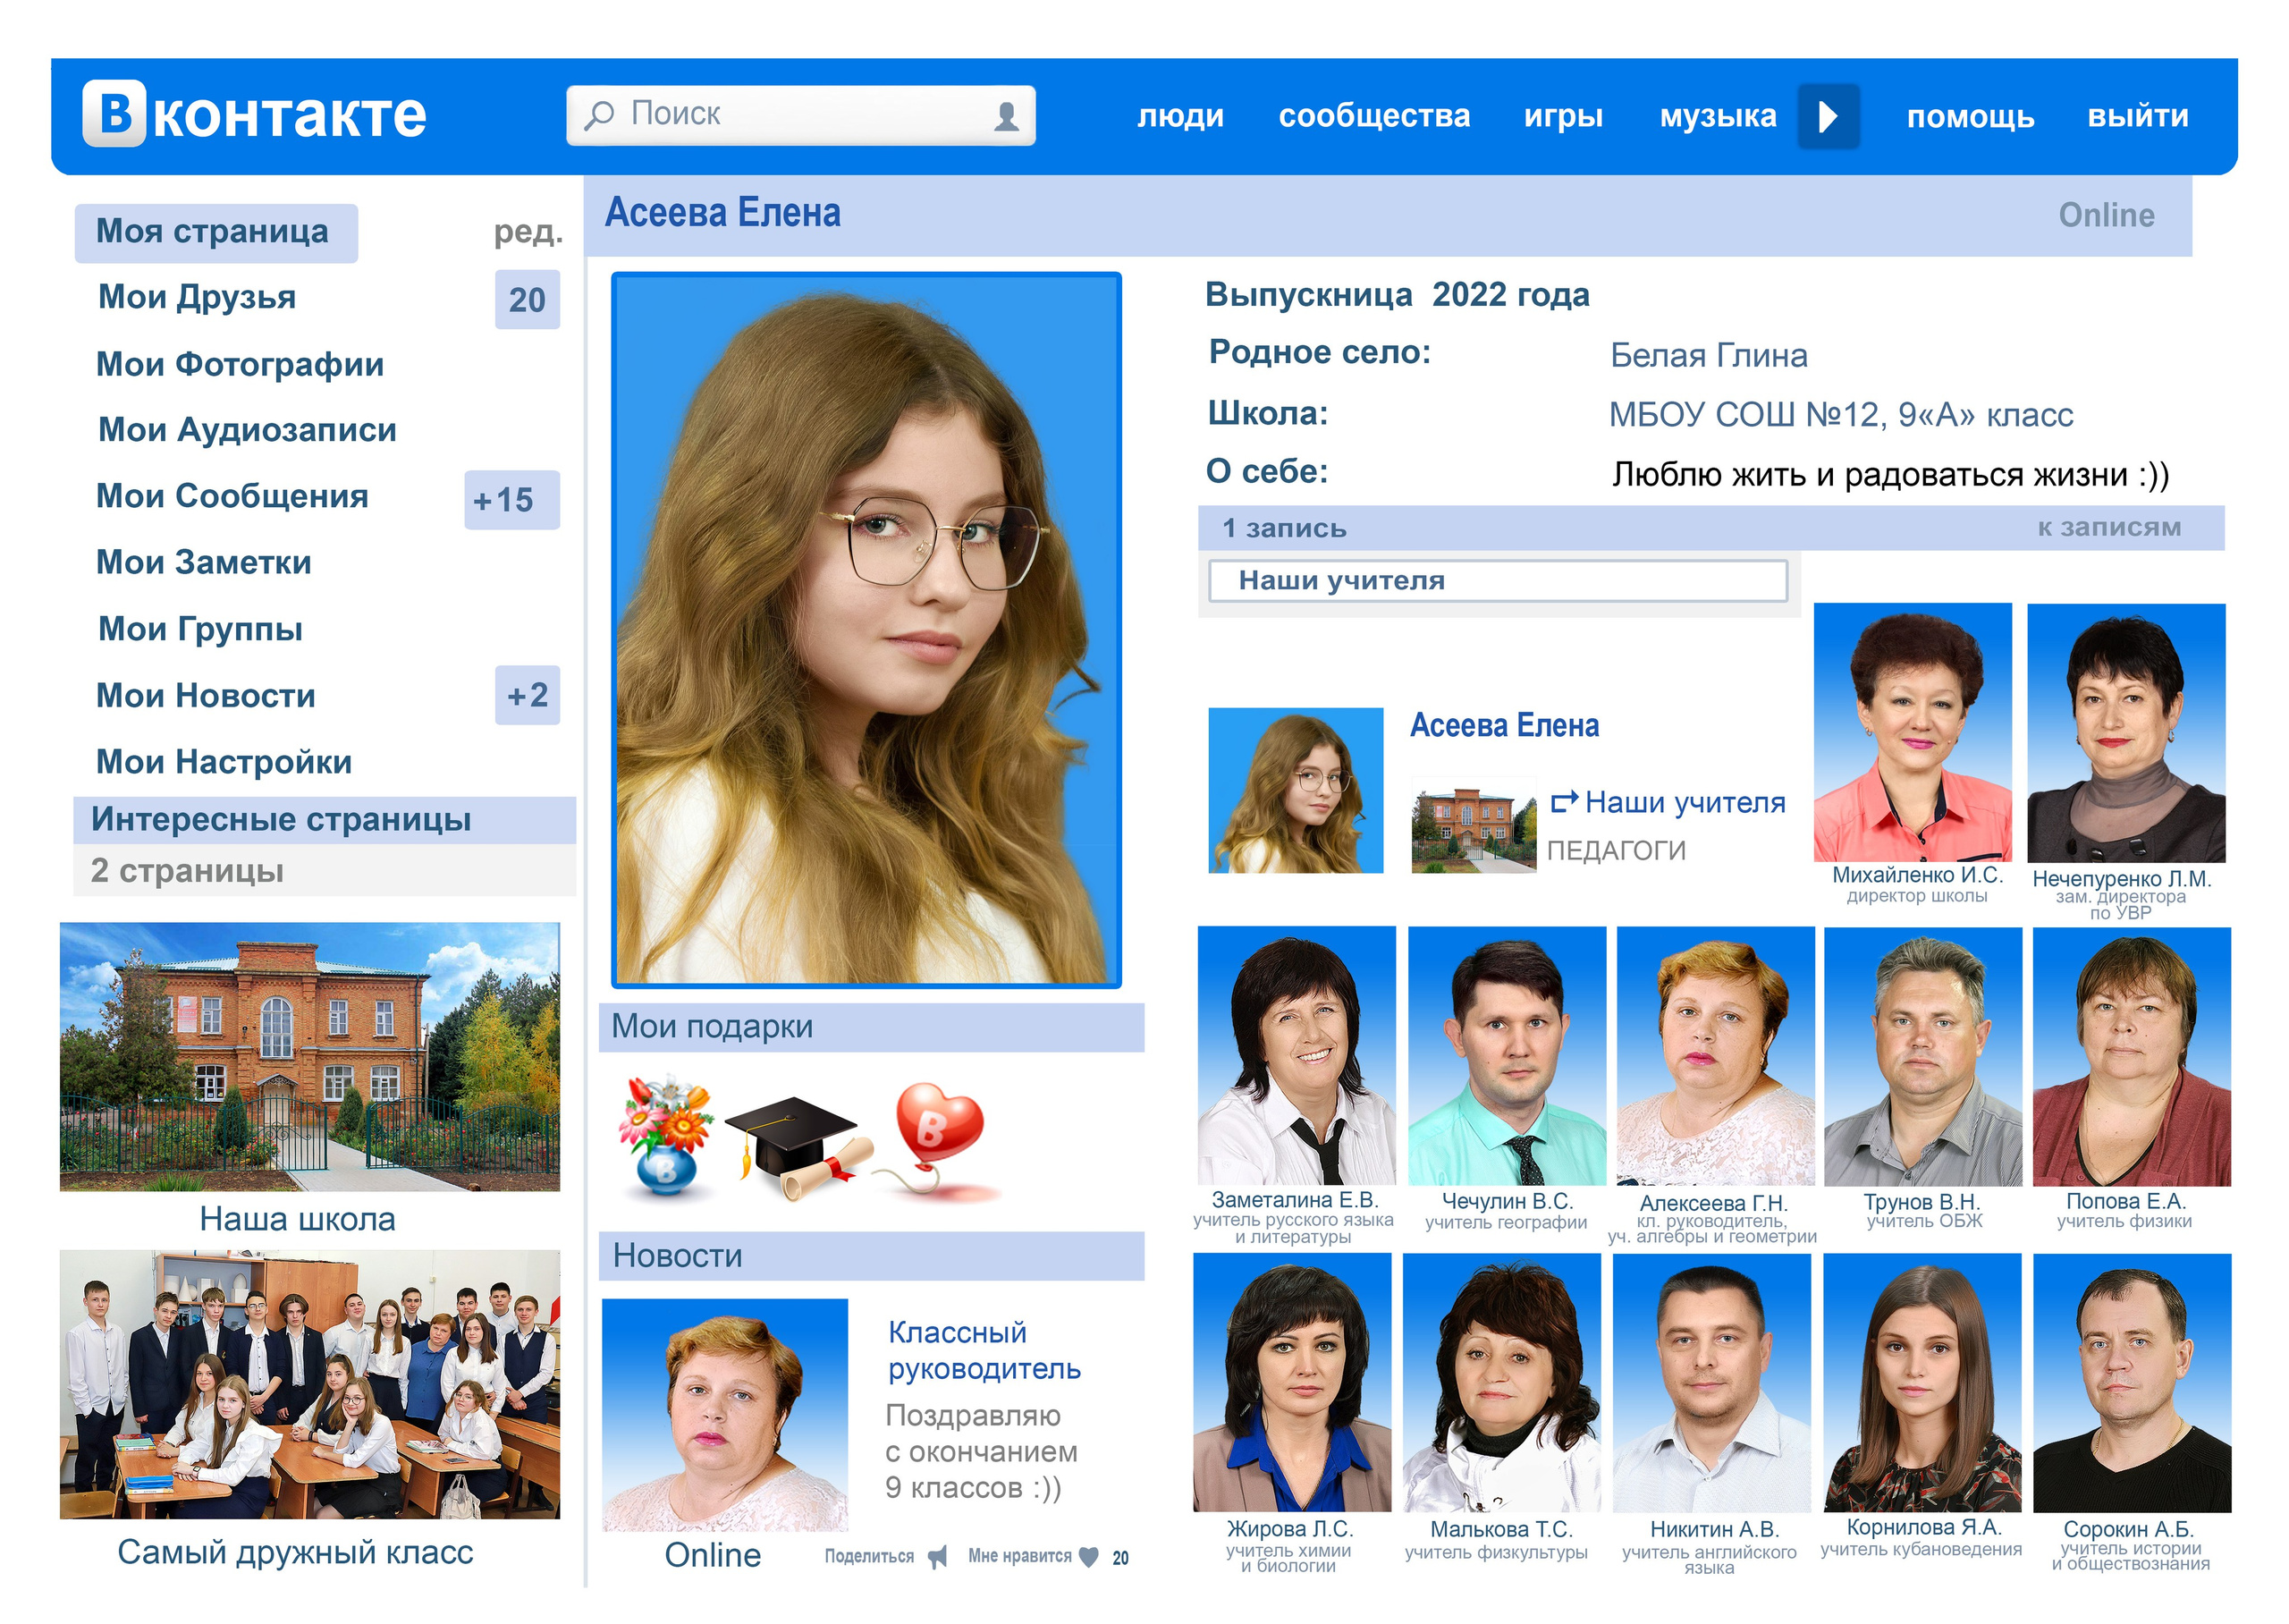Open the сообщества menu item
The image size is (2289, 1624).
coord(1373,116)
